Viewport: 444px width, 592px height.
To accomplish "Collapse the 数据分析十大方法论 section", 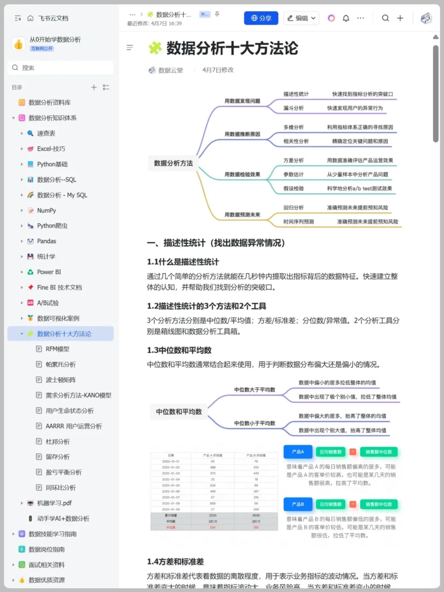I will coord(22,334).
